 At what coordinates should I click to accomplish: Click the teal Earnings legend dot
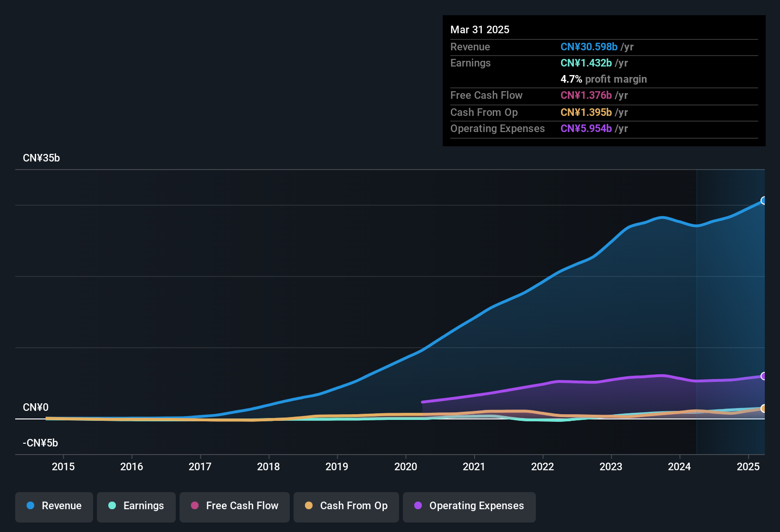[113, 506]
